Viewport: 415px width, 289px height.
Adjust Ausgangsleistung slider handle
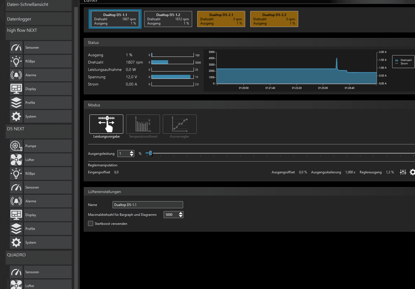coord(150,153)
